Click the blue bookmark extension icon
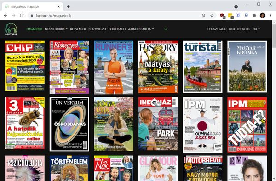The height and width of the screenshot is (181, 276). [x=247, y=16]
